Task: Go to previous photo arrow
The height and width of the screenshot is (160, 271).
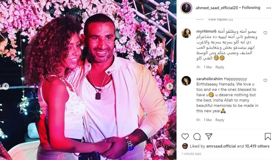Action: click(x=6, y=86)
